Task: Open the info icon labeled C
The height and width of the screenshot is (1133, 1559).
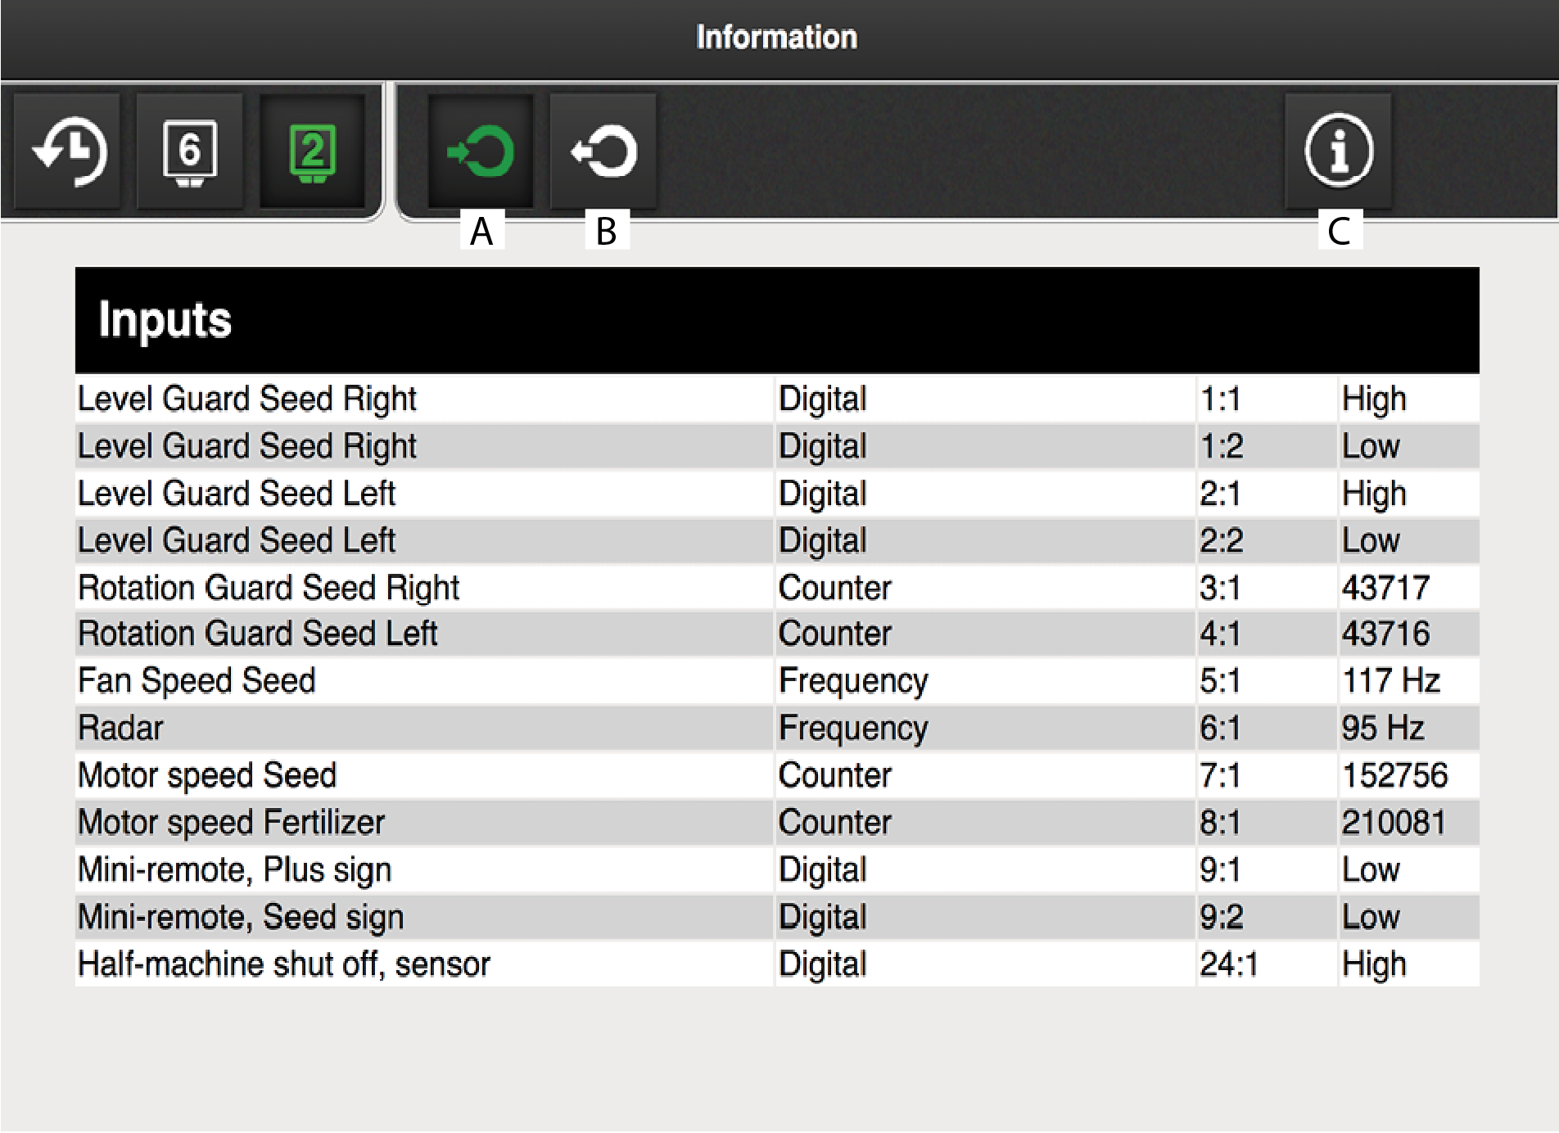Action: pyautogui.click(x=1338, y=151)
